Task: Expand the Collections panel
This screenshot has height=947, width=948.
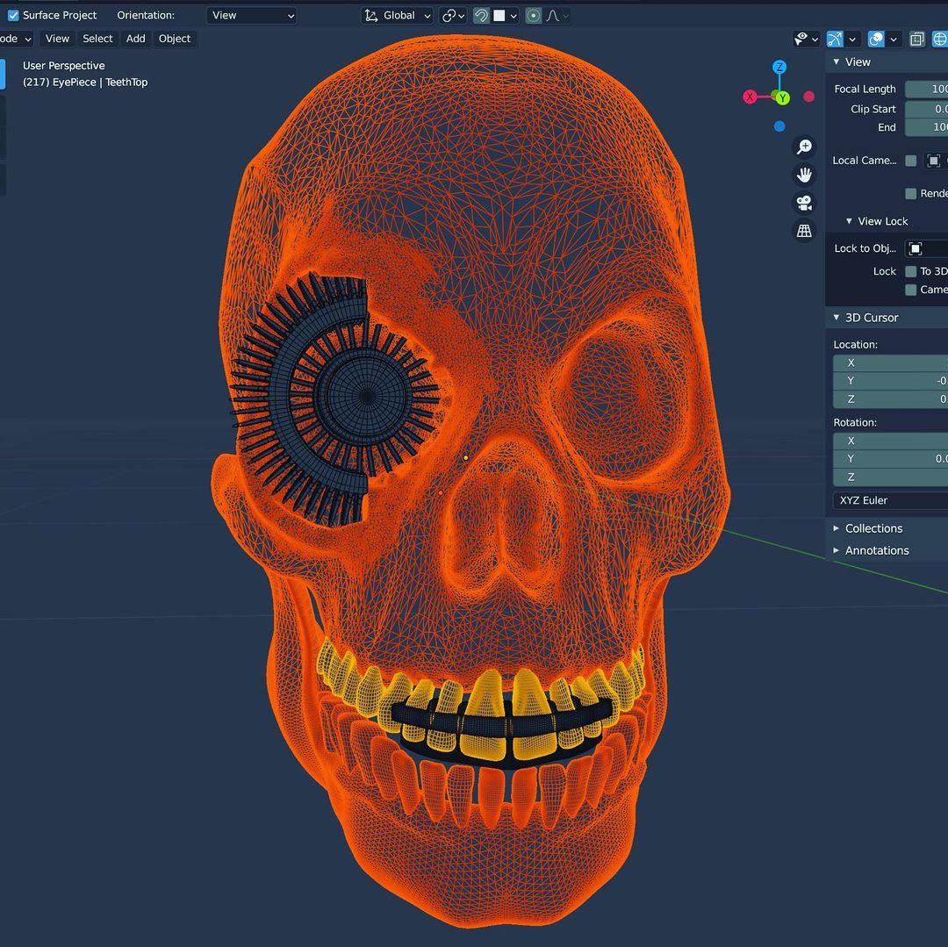Action: 873,528
